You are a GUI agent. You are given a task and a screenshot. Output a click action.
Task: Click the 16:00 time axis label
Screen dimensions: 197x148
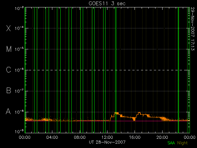coord(135,137)
